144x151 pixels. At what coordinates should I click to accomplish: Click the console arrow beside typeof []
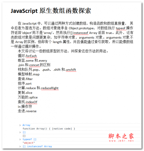(x=20, y=139)
